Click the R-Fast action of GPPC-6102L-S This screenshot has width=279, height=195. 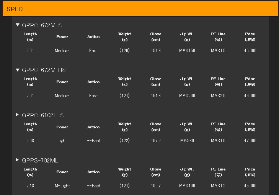point(93,141)
